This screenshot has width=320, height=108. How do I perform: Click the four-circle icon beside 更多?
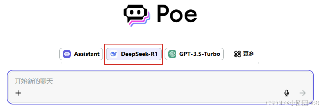[x=238, y=54]
